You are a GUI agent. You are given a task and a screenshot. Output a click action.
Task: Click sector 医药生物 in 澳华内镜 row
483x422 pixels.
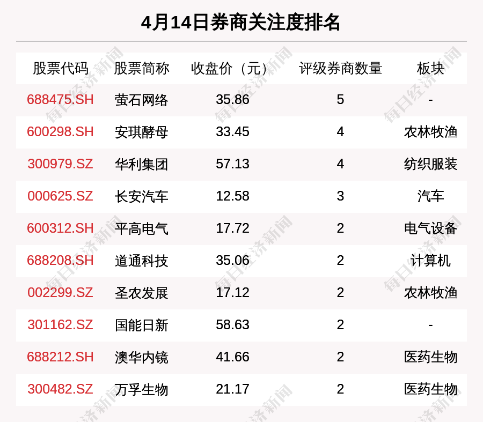(430, 357)
